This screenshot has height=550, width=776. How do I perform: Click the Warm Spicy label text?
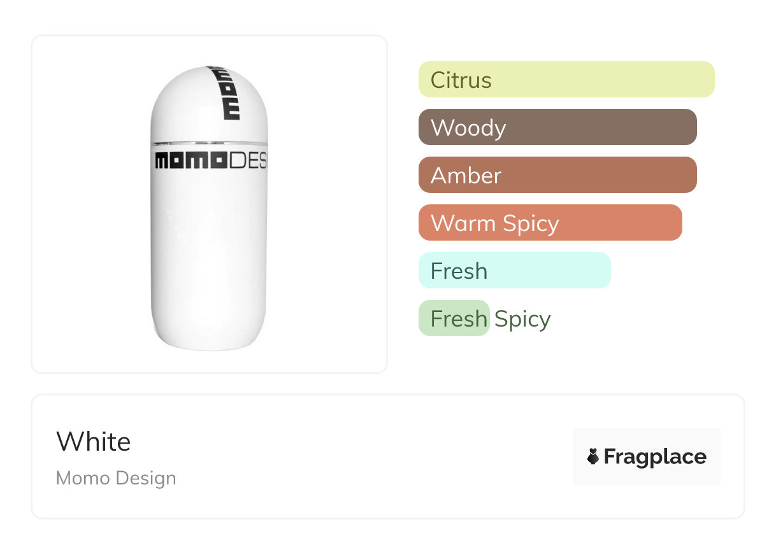point(495,223)
